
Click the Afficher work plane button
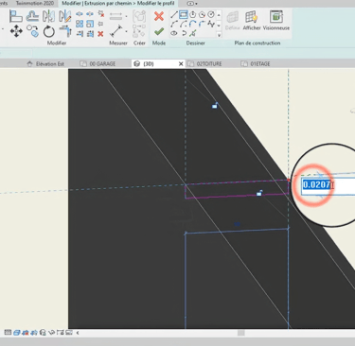point(252,21)
